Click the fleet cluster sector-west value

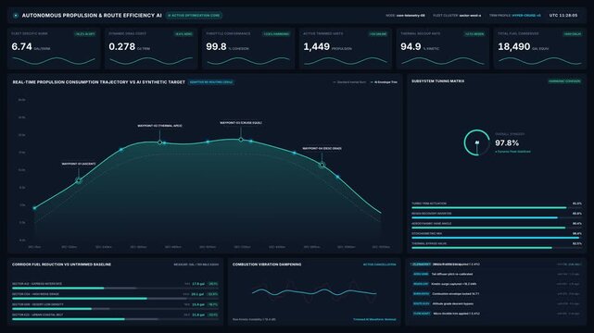pyautogui.click(x=470, y=16)
